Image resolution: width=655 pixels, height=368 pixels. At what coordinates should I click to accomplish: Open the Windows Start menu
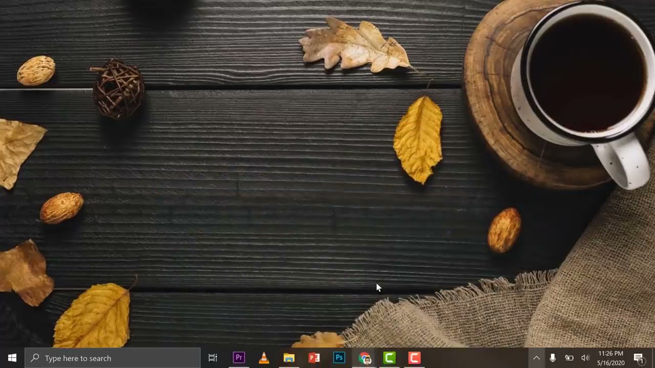point(12,358)
